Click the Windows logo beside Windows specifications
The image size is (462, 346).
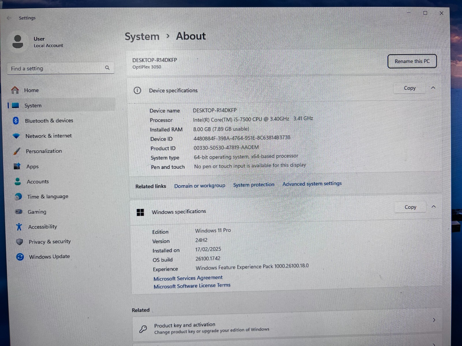coord(140,213)
